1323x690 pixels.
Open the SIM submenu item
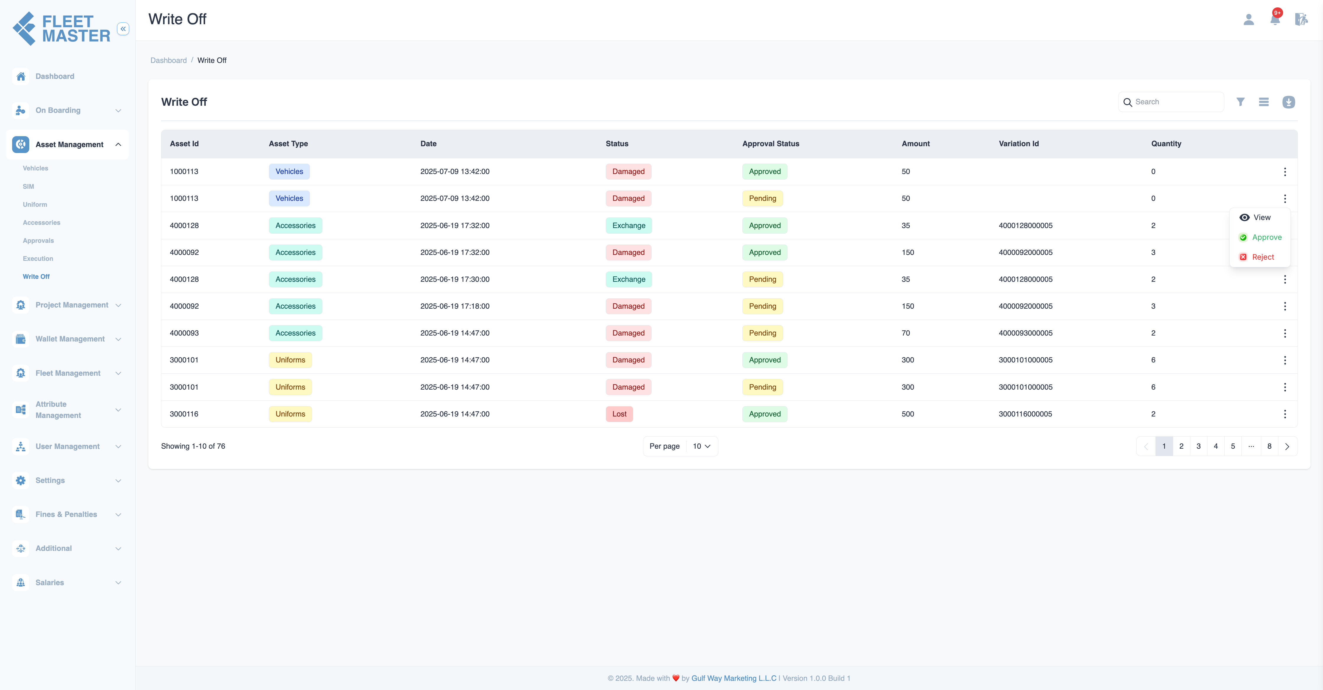[x=28, y=186]
